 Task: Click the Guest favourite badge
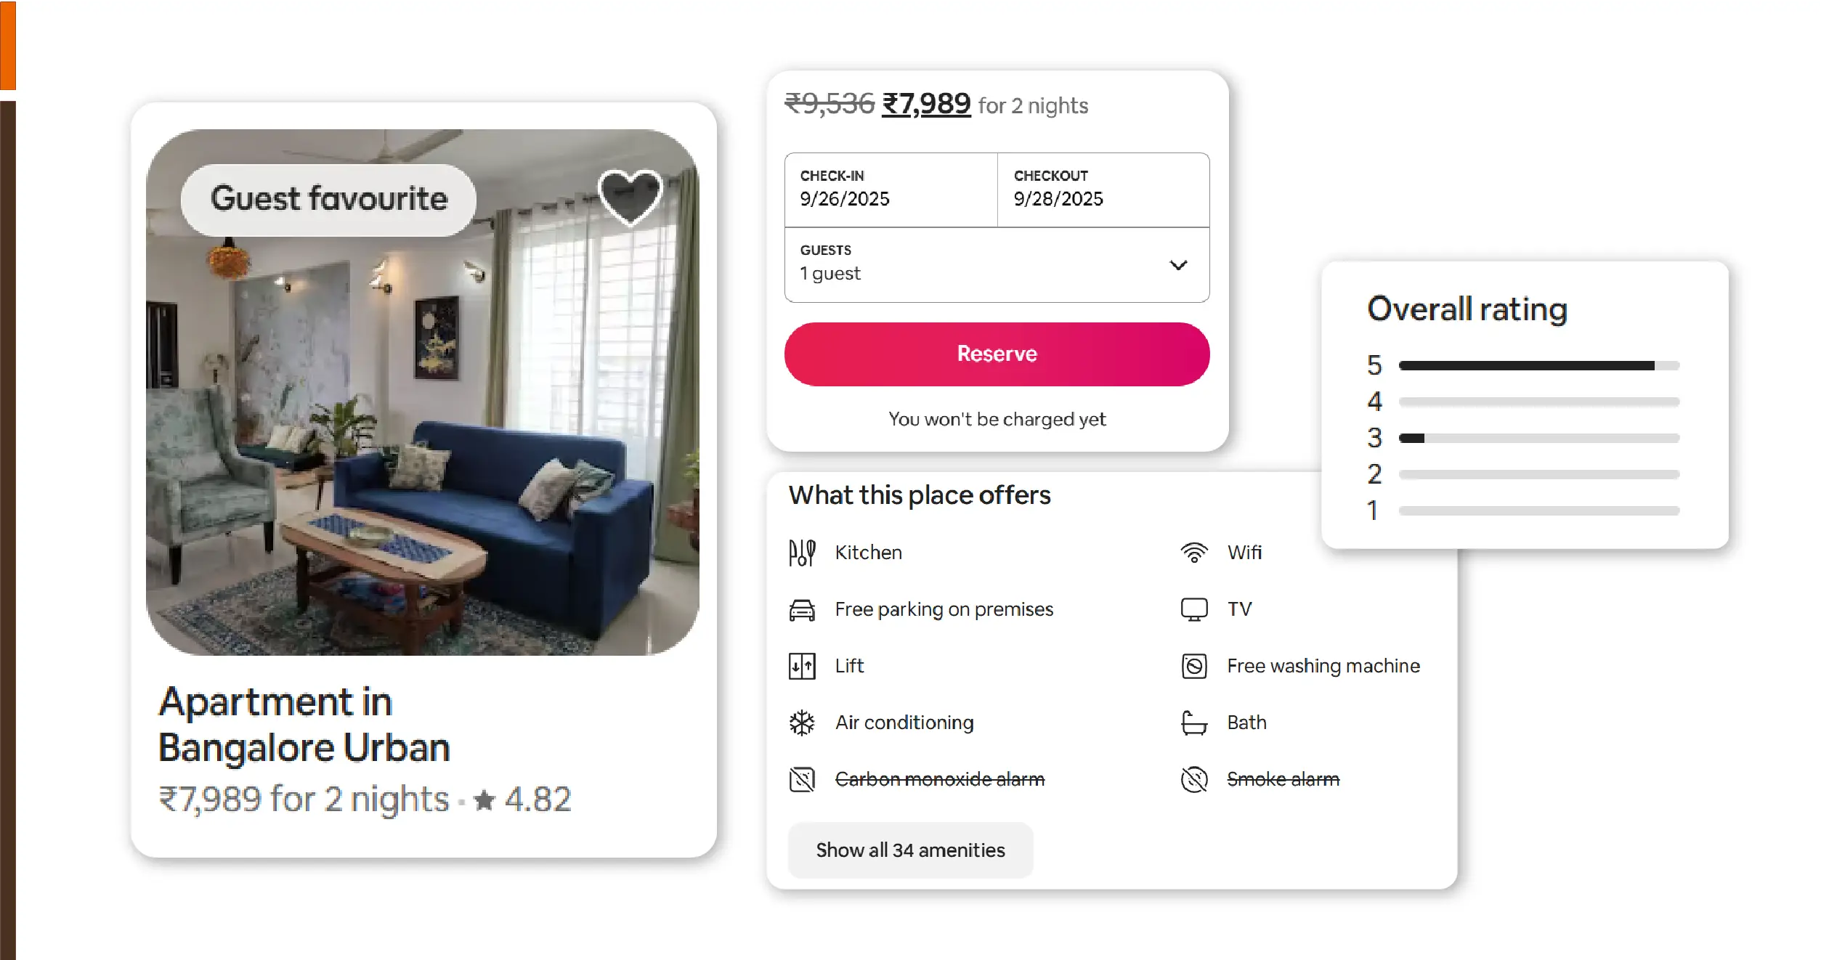point(328,199)
